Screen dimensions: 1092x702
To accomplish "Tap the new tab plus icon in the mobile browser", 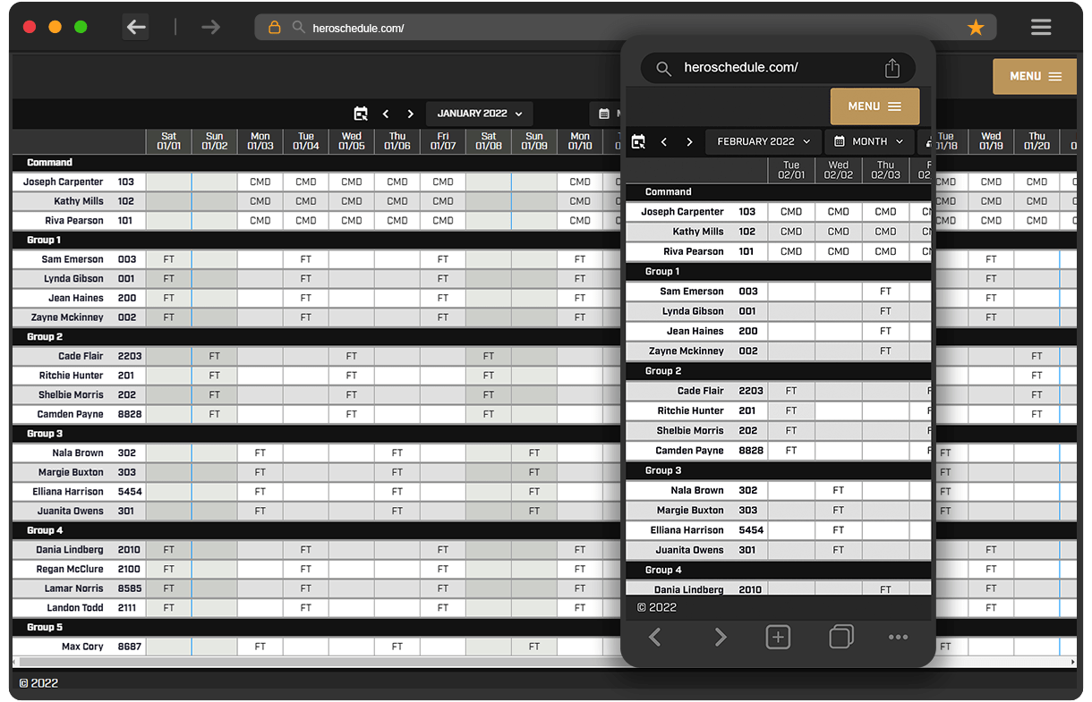I will (778, 637).
